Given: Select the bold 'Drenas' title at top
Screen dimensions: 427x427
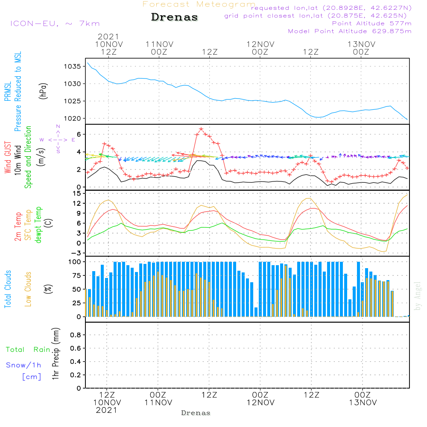Looking at the screenshot, I should [x=175, y=17].
